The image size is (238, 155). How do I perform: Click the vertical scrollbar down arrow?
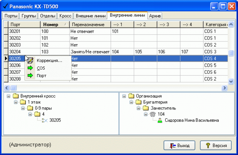pos(231,81)
